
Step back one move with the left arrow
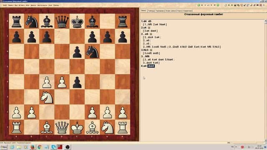click(x=205, y=5)
